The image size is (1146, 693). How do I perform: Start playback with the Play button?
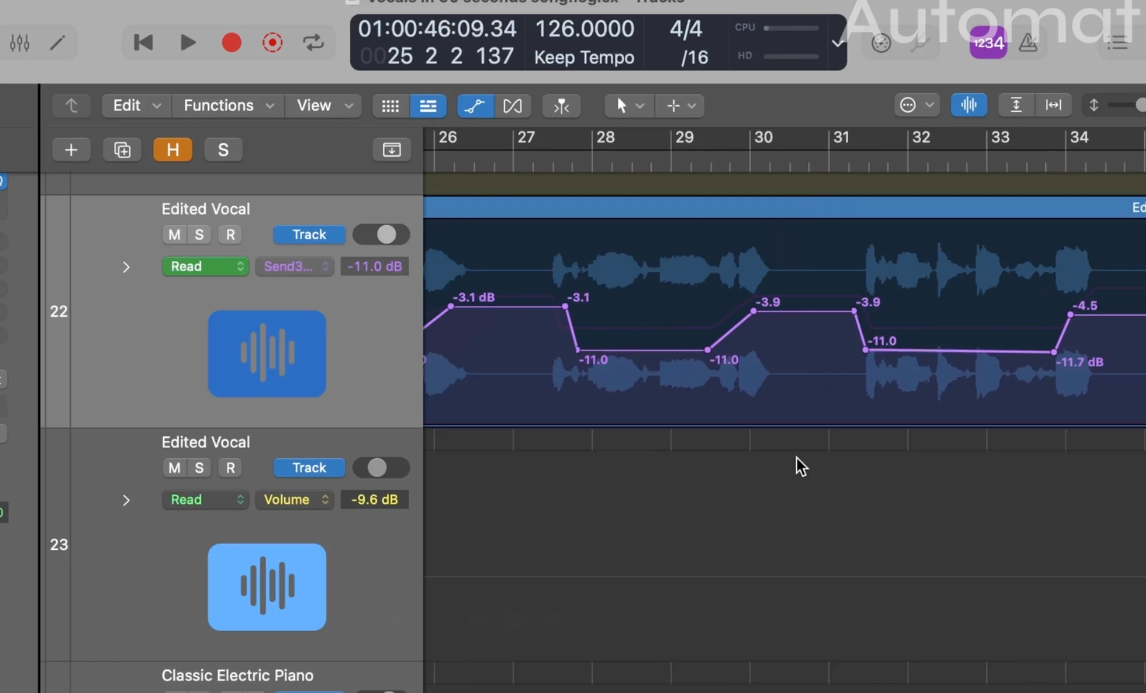187,43
